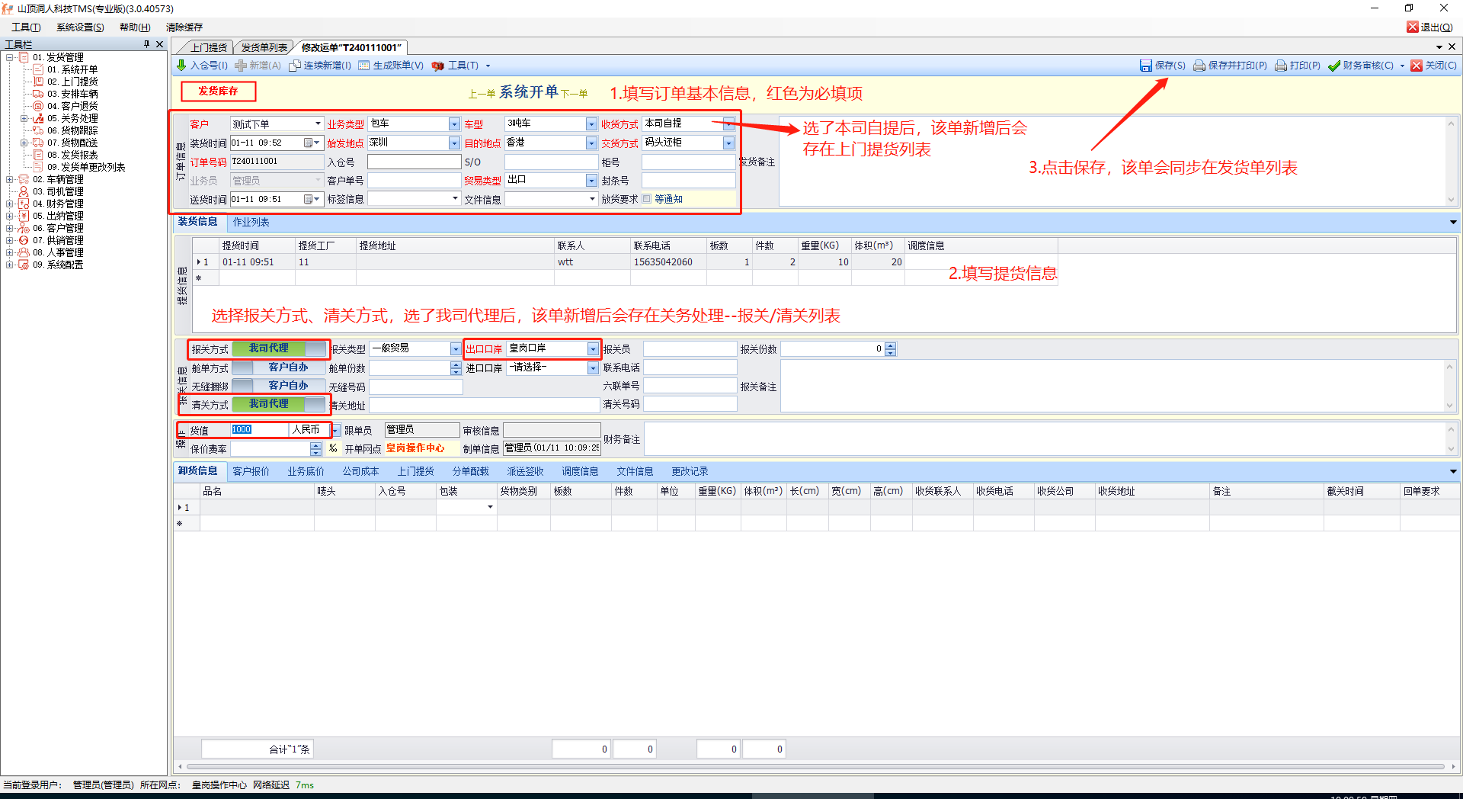Click the 入仓号(I) green arrow icon
Screen dimensions: 1463x799
pos(181,66)
